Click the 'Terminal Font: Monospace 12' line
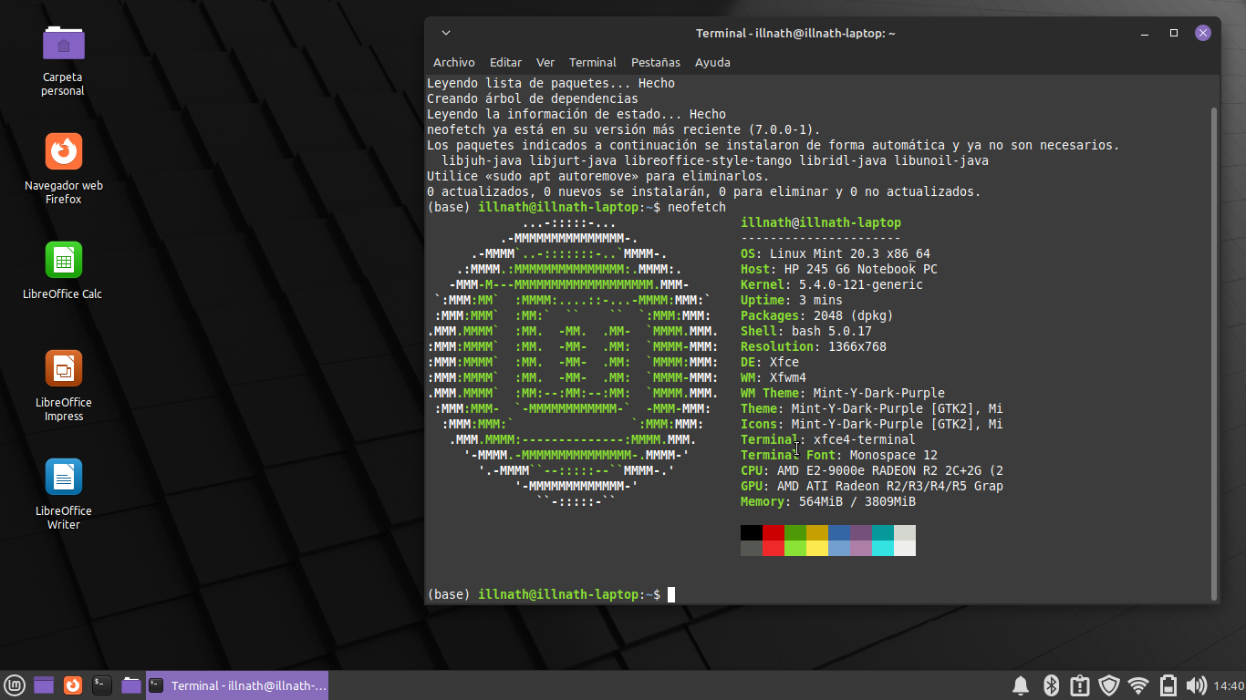This screenshot has height=700, width=1246. 839,455
